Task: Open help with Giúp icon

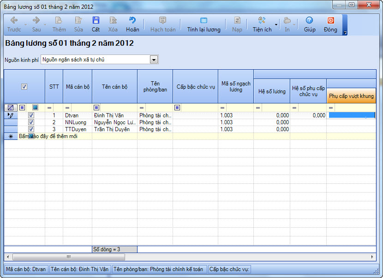Action: click(x=309, y=20)
